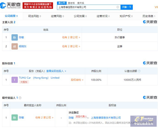Click 监事 position cell
Image resolution: width=158 pixels, height=128 pixels.
coord(120,46)
